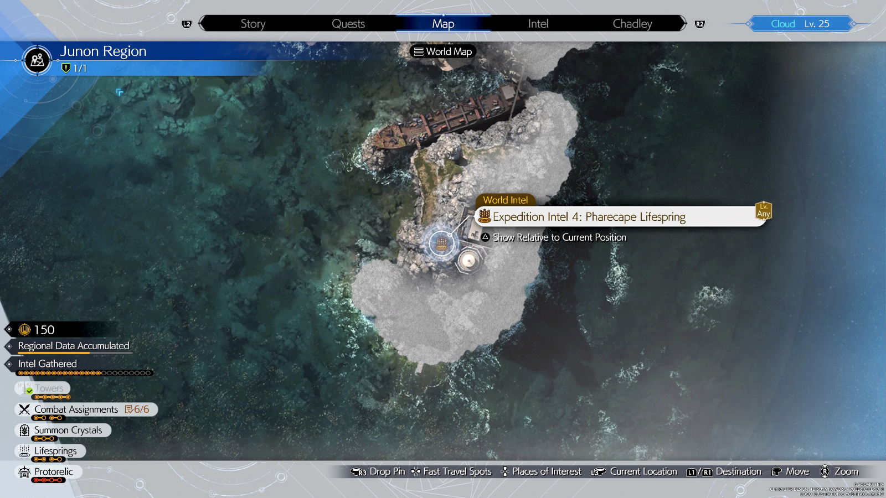Toggle the Combat Assignments filter
This screenshot has width=886, height=498.
click(86, 409)
